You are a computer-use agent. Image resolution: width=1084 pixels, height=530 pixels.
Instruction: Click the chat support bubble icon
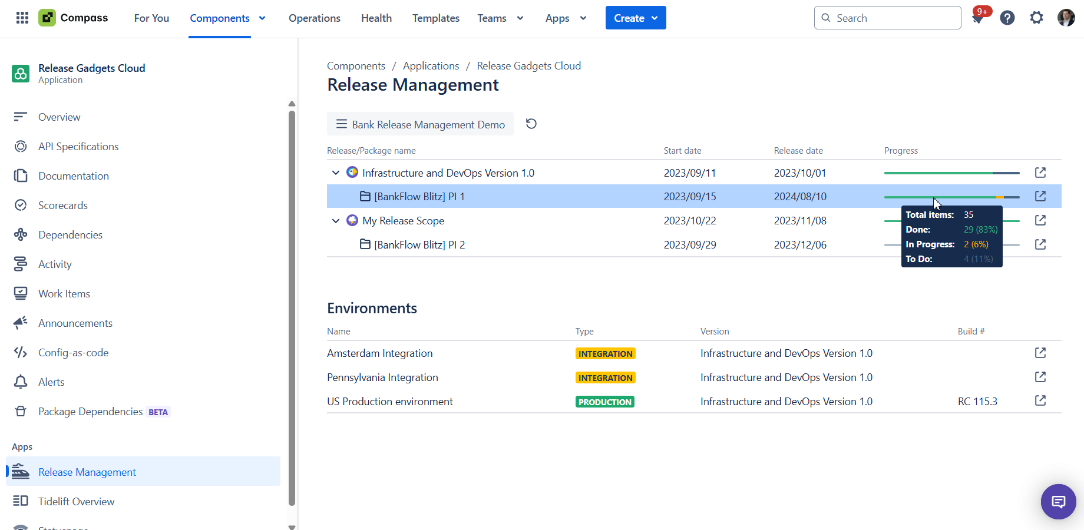(1058, 502)
